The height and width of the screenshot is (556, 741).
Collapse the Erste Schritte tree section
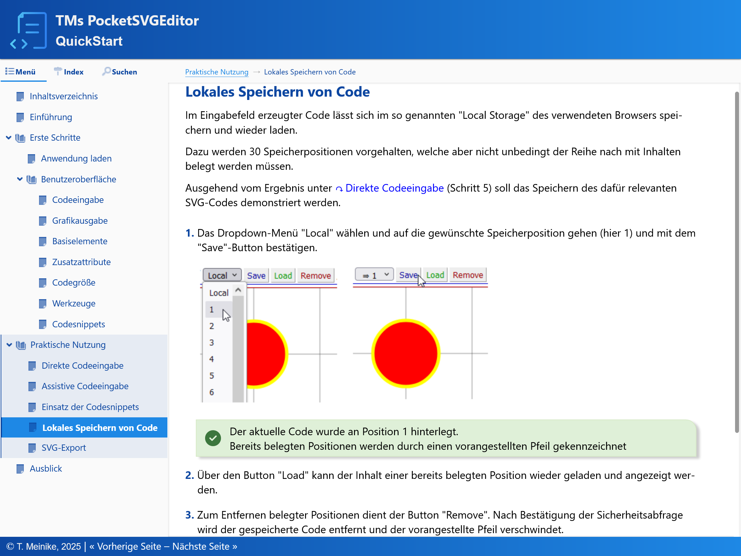click(x=9, y=138)
